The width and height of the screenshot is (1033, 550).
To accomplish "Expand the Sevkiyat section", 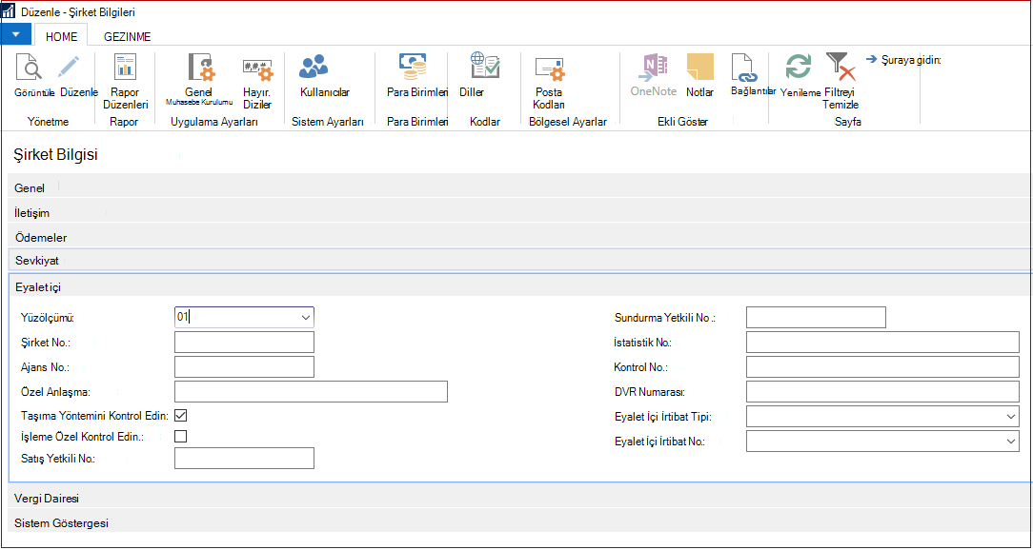I will tap(520, 261).
